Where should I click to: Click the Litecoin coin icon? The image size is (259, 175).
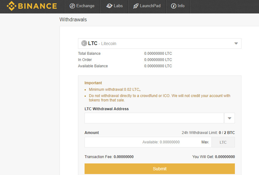(84, 43)
